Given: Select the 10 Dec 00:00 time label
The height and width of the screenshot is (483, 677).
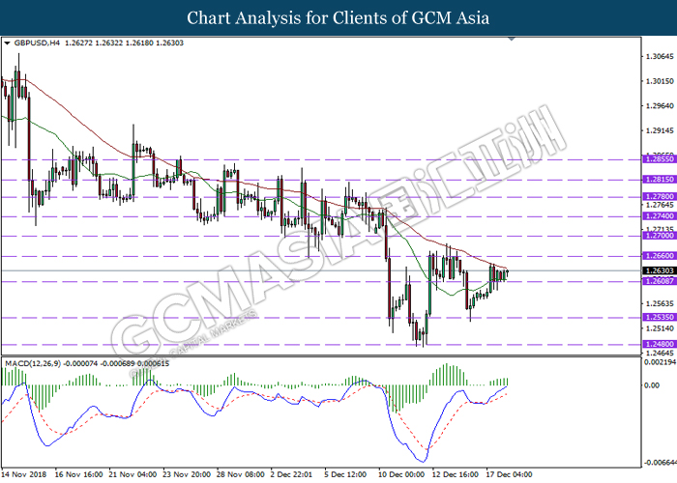Looking at the screenshot, I should point(400,475).
